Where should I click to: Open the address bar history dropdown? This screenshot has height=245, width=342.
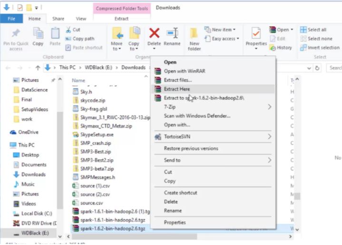click(x=309, y=68)
